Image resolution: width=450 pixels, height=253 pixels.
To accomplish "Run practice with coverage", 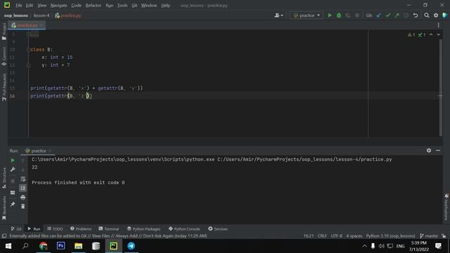I will point(348,15).
